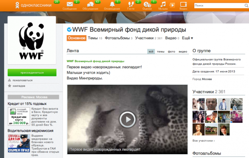Switch to the Фотоальбомы tab
249x158 pixels.
click(x=119, y=38)
